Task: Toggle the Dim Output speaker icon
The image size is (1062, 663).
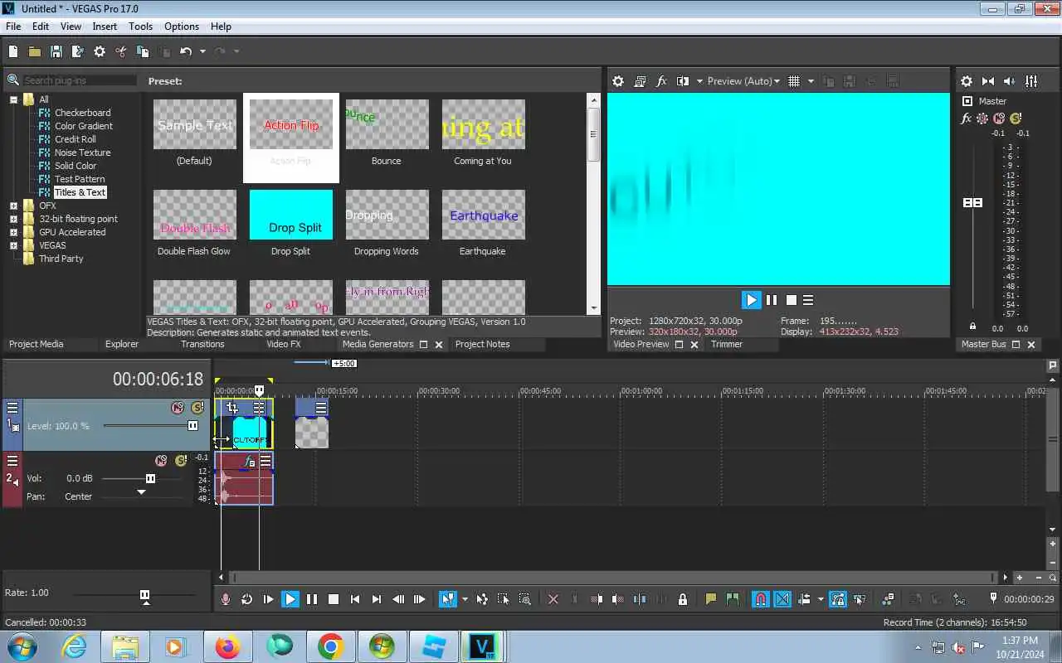Action: coord(1010,81)
